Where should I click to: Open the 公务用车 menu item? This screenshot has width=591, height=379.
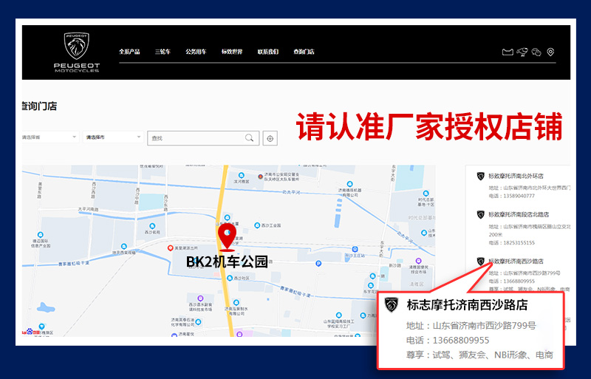196,52
